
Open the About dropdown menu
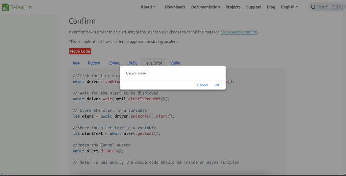(x=148, y=7)
